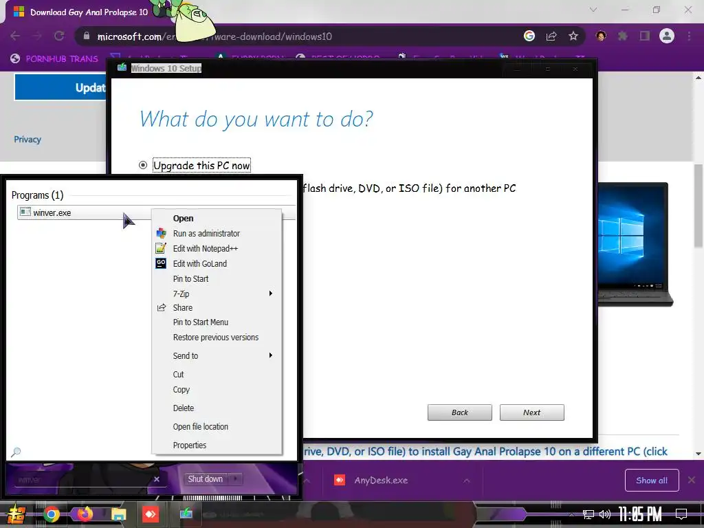This screenshot has width=704, height=528.
Task: Choose Cut in the context menu
Action: [x=217, y=375]
